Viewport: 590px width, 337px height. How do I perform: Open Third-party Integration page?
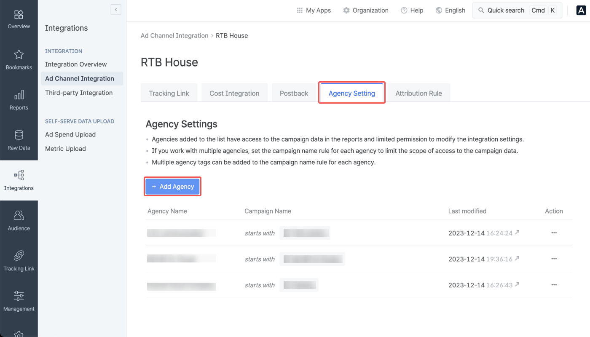pos(79,93)
